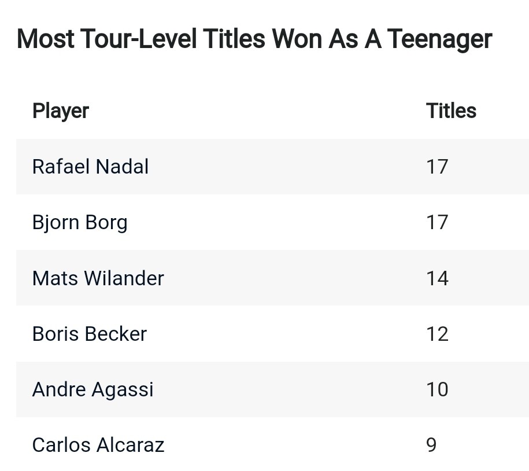Viewport: 529px width, 471px height.
Task: Select Andre Agassi's name
Action: pos(93,389)
